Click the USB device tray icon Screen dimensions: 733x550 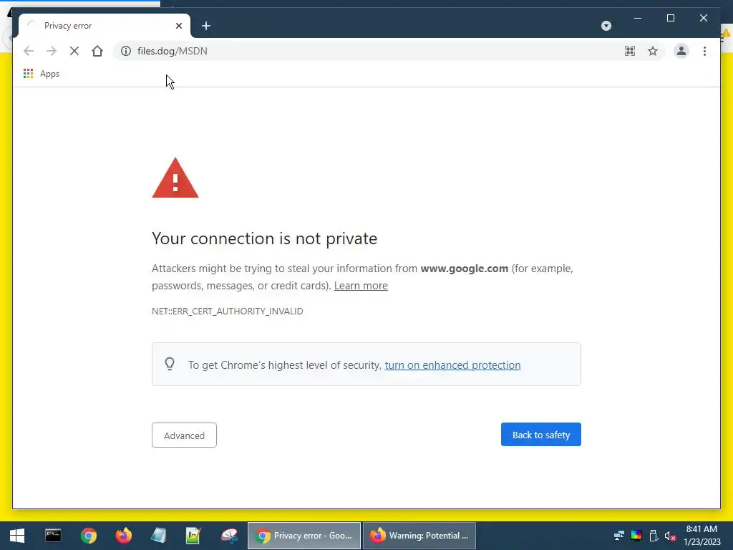pyautogui.click(x=654, y=536)
